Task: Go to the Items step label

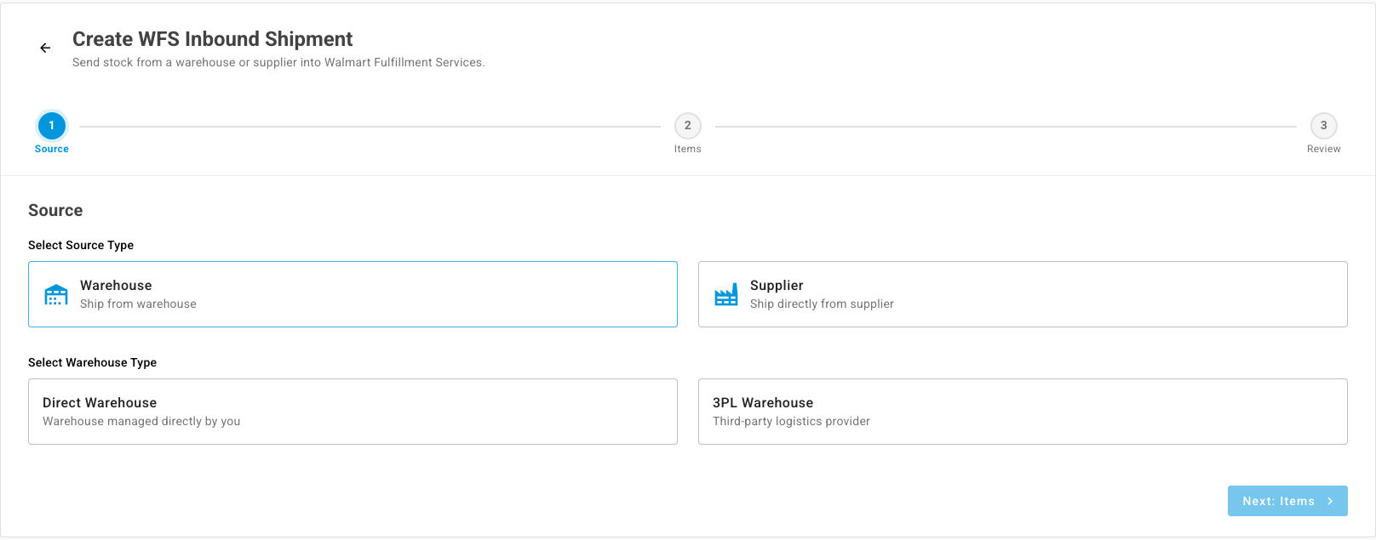Action: (688, 149)
